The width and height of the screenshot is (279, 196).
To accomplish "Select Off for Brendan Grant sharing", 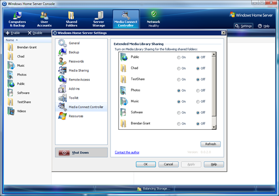I will (197, 124).
